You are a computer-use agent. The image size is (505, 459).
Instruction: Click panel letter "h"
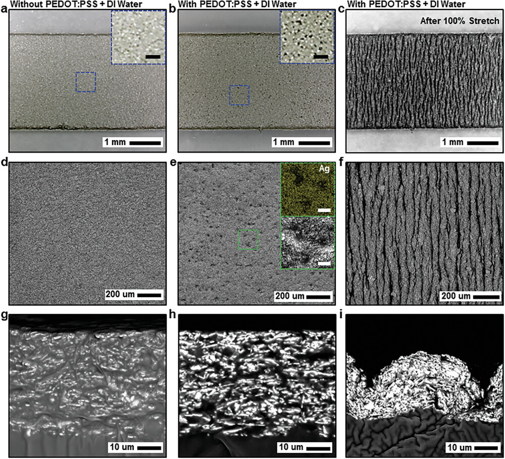click(173, 314)
